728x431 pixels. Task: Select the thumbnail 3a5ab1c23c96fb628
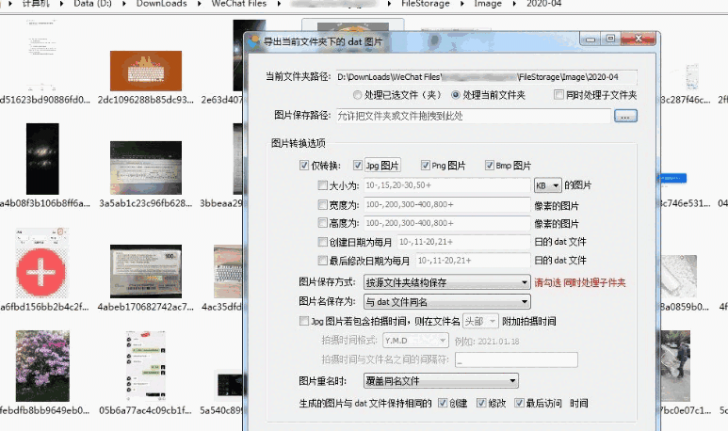[146, 168]
